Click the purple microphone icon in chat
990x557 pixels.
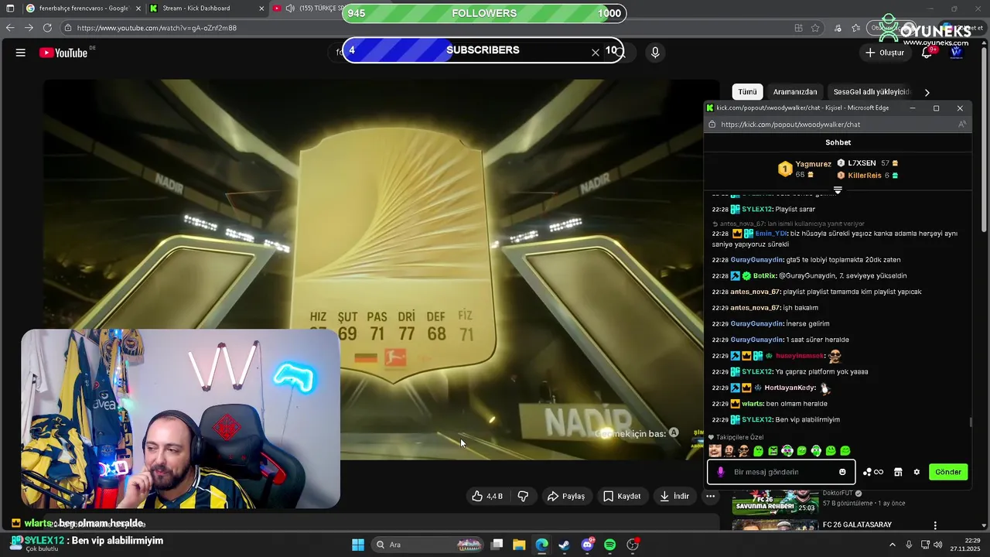[x=721, y=472]
